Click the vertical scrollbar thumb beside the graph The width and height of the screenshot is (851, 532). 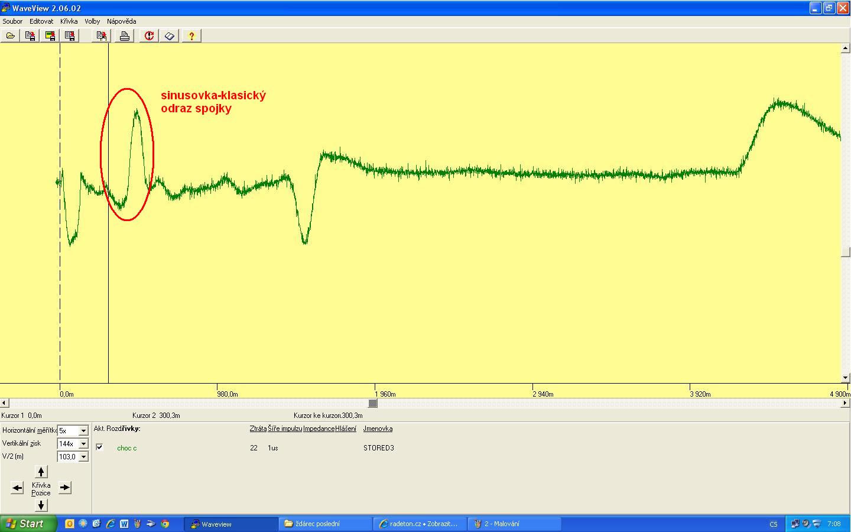pyautogui.click(x=846, y=252)
